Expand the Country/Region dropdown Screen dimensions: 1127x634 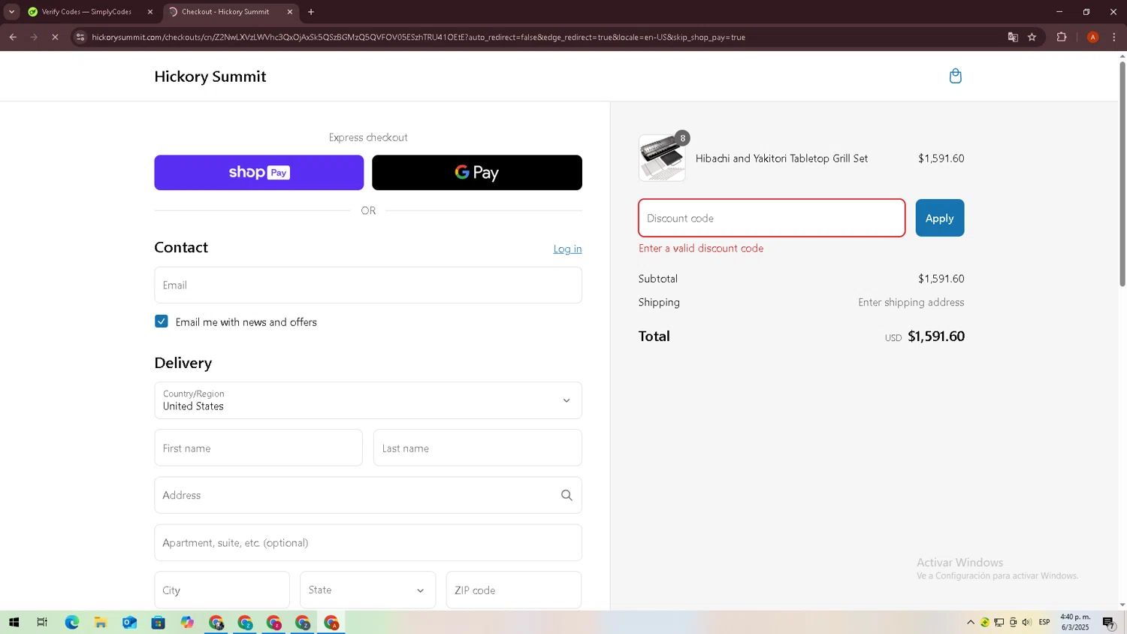[368, 400]
